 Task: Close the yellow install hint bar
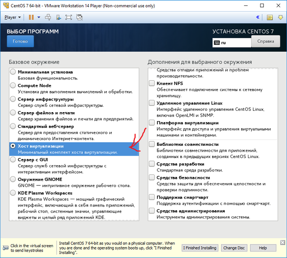(283, 243)
